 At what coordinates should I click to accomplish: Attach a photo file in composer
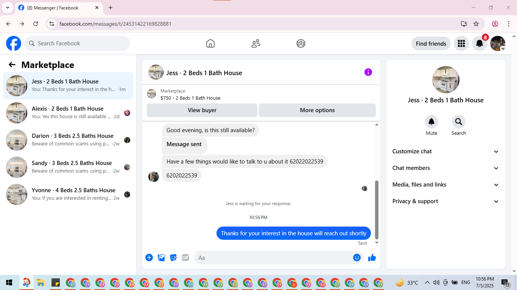(x=161, y=258)
